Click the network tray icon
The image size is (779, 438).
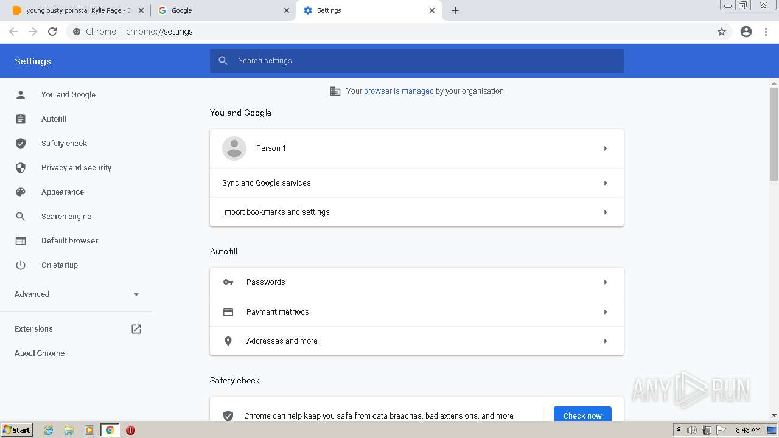707,430
